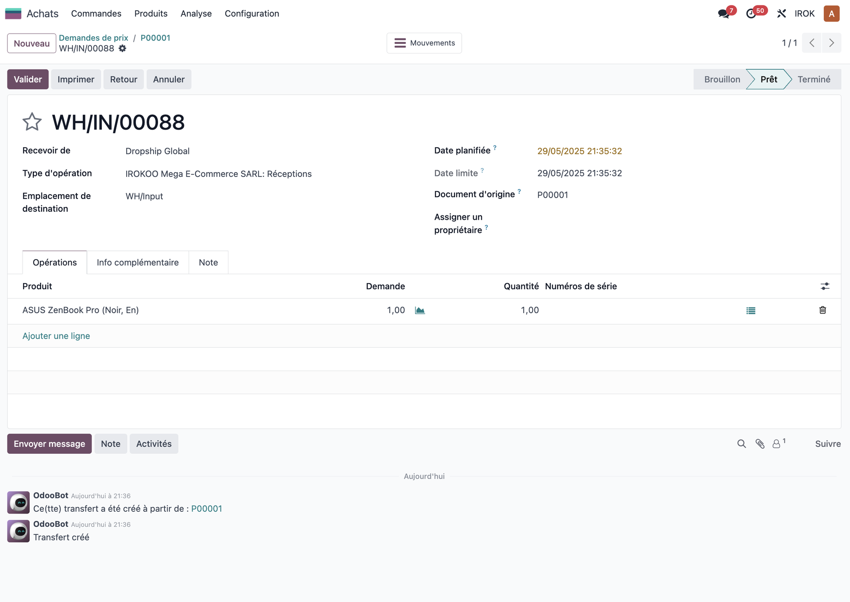This screenshot has height=602, width=850.
Task: Open column settings adjust icon
Action: coord(825,286)
